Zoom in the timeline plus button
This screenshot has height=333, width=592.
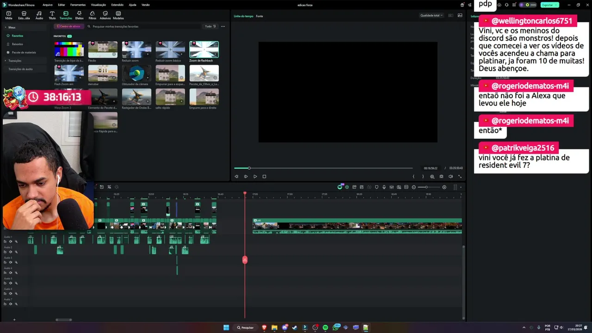(444, 187)
